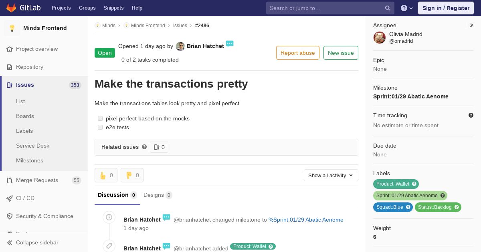Open the Help question mark menu
Viewport: 481px width, 252px height.
pyautogui.click(x=407, y=8)
